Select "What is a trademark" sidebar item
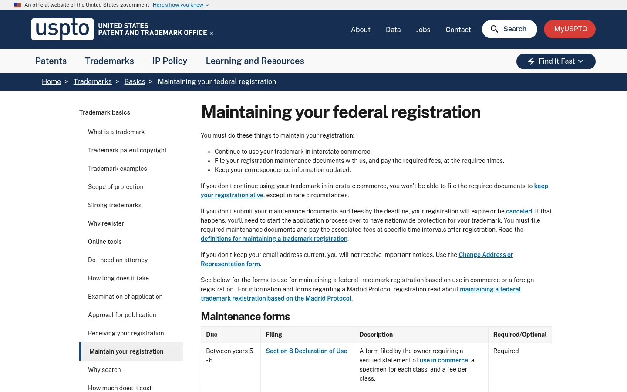Screen dimensions: 627x392 pos(116,132)
